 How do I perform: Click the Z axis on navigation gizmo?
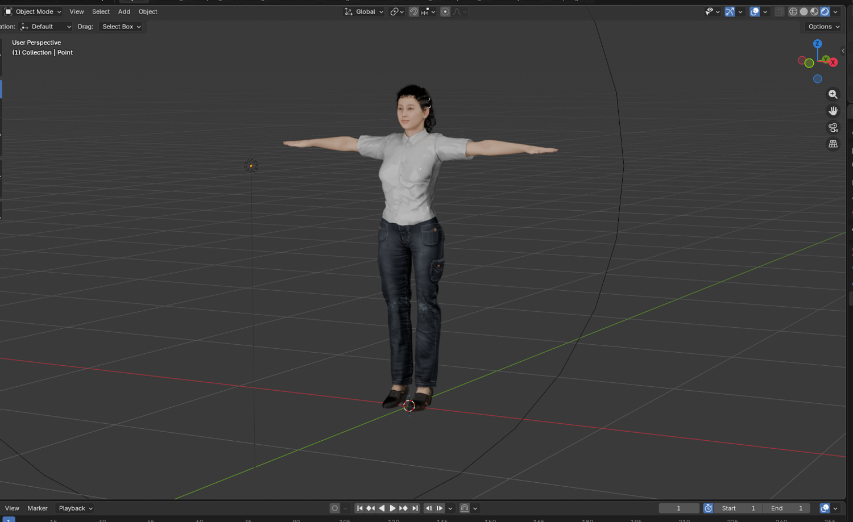coord(817,44)
